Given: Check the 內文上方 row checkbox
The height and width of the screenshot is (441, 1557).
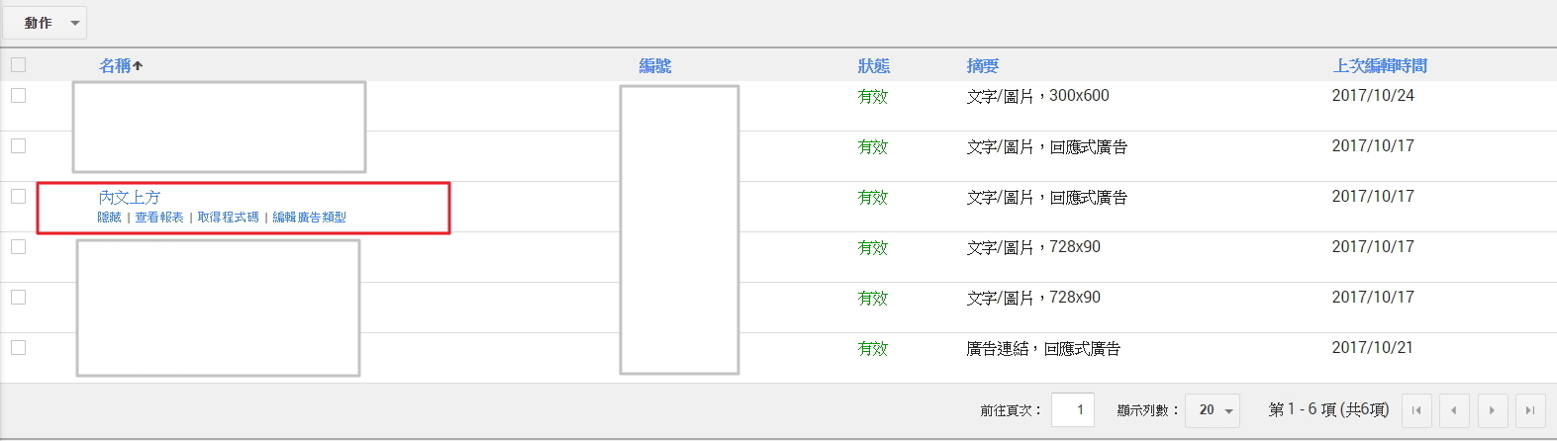Looking at the screenshot, I should point(18,196).
